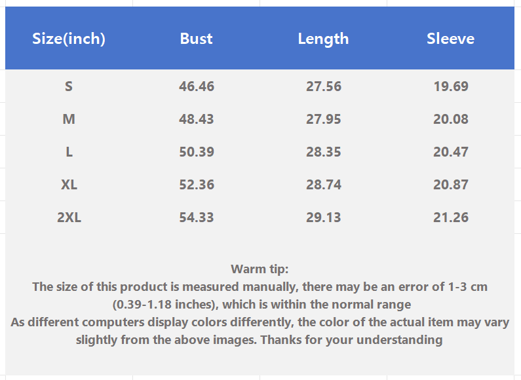Select the sleeve value 20.47
Image resolution: width=521 pixels, height=380 pixels.
[x=451, y=152]
